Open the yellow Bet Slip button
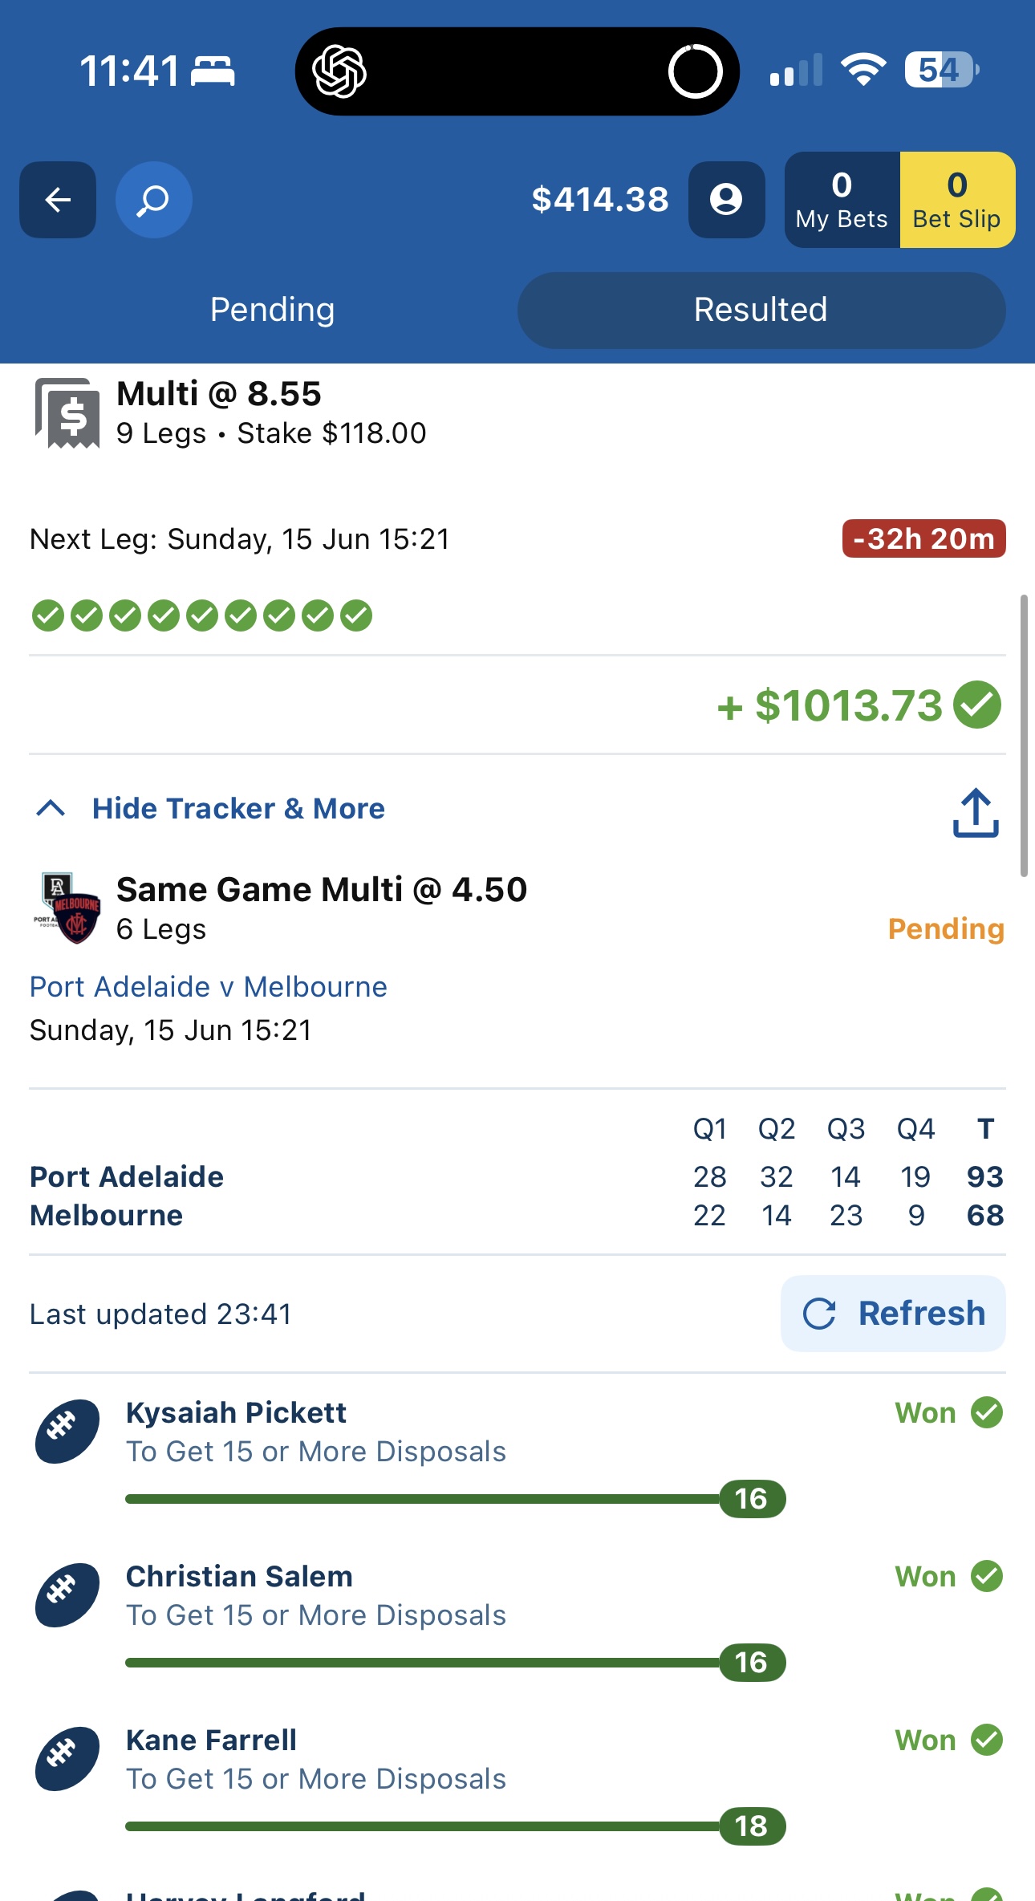This screenshot has height=1901, width=1035. [957, 200]
